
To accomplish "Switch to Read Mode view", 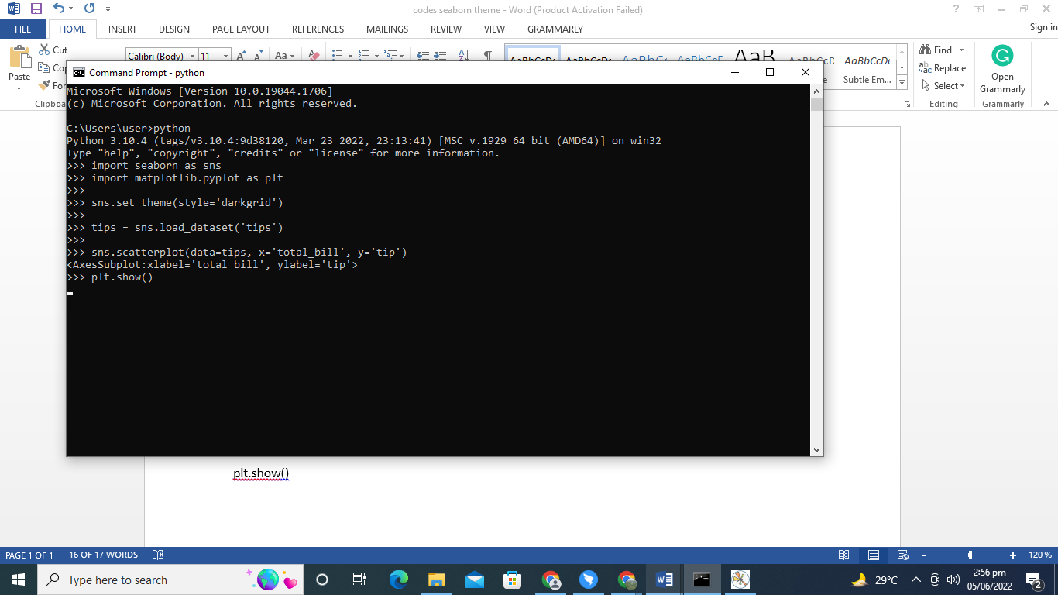I will coord(844,555).
